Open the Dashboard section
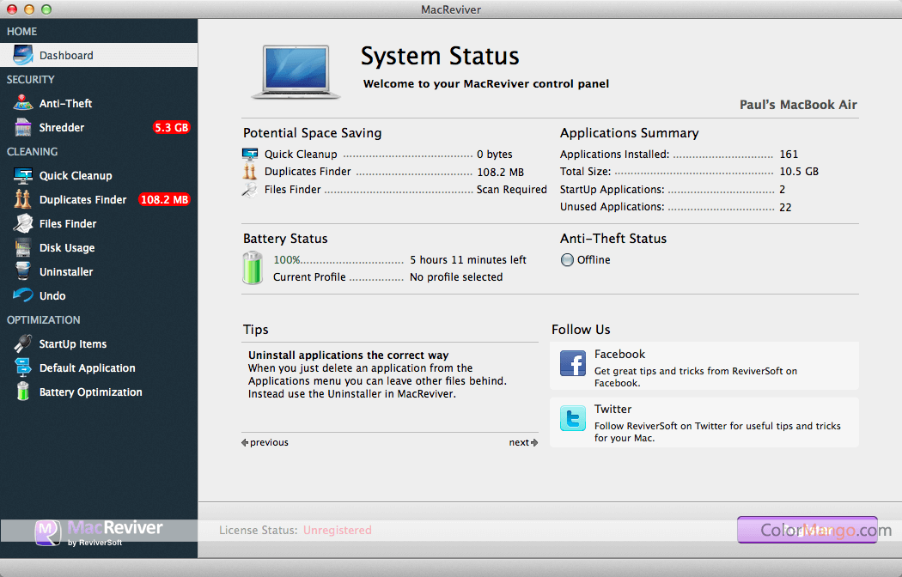 [99, 55]
